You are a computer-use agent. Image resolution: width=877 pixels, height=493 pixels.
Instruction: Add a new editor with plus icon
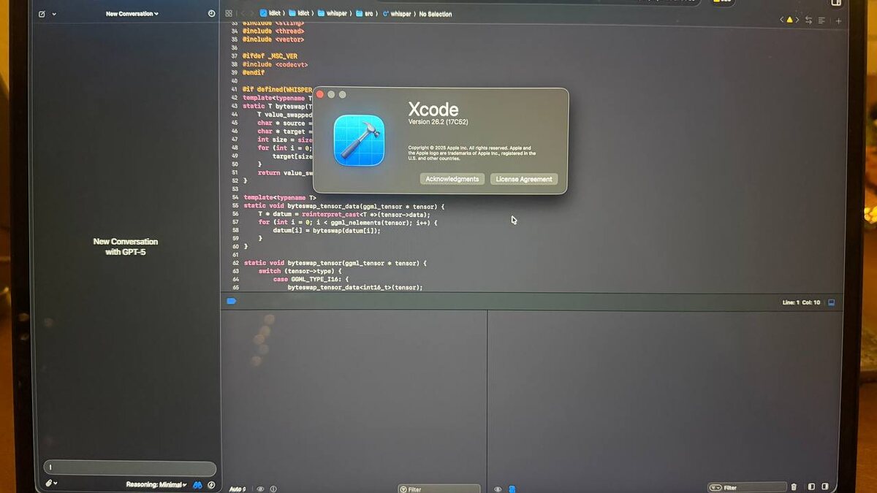pyautogui.click(x=838, y=21)
